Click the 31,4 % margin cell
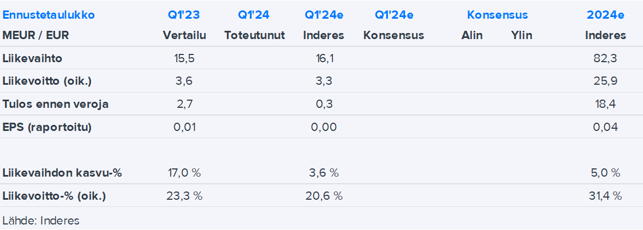Viewport: 643px width, 230px height. point(605,196)
